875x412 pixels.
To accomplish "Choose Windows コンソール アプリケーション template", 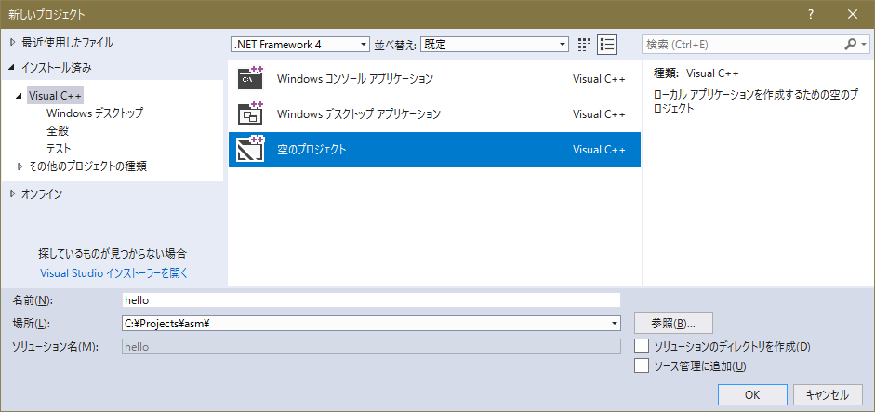I will point(434,79).
